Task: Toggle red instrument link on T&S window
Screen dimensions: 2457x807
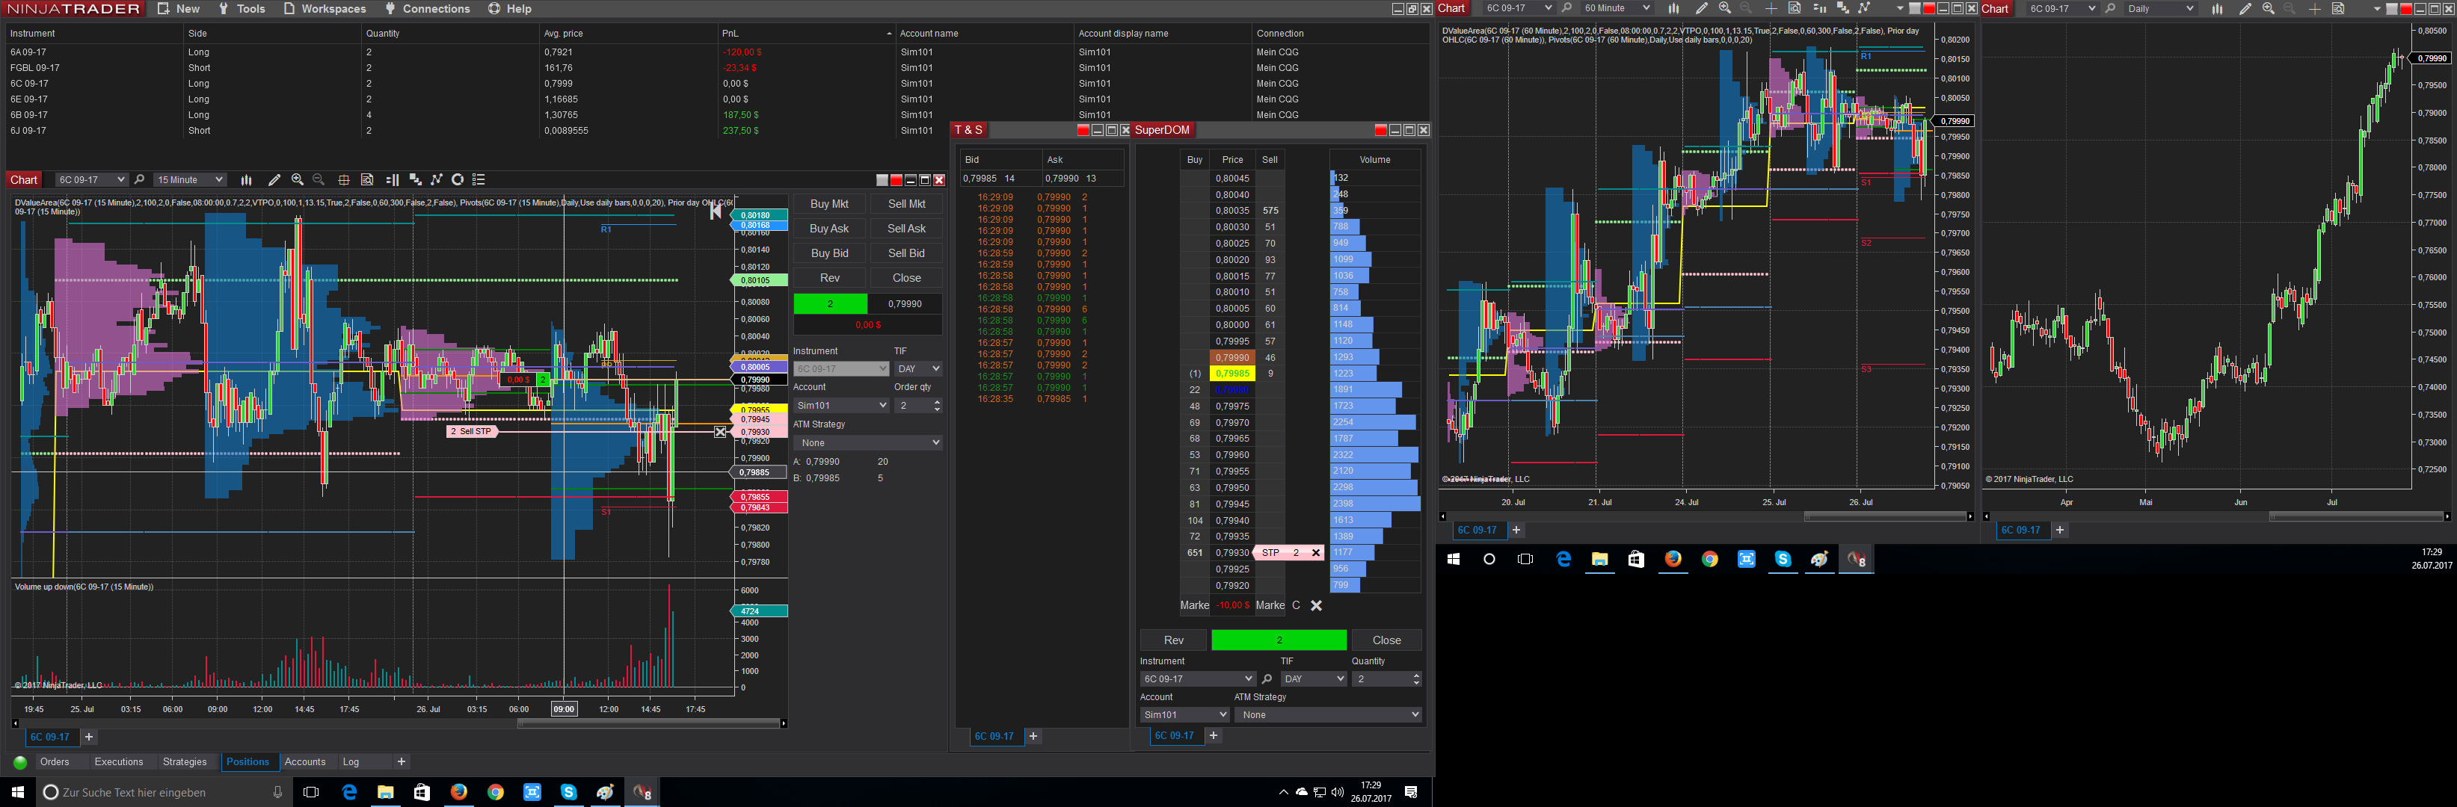Action: [x=1083, y=131]
